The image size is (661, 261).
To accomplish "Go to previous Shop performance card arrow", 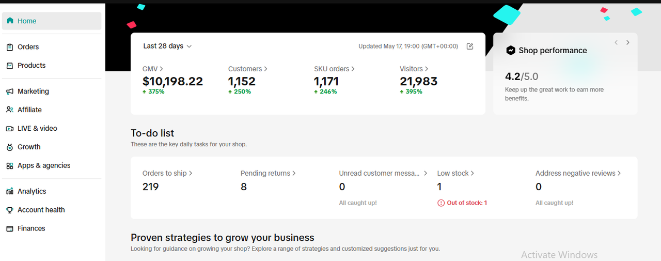I will (x=616, y=42).
